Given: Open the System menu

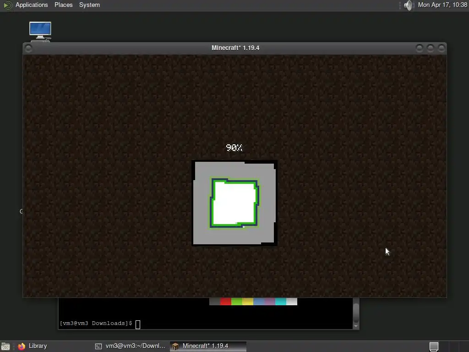Looking at the screenshot, I should (89, 5).
